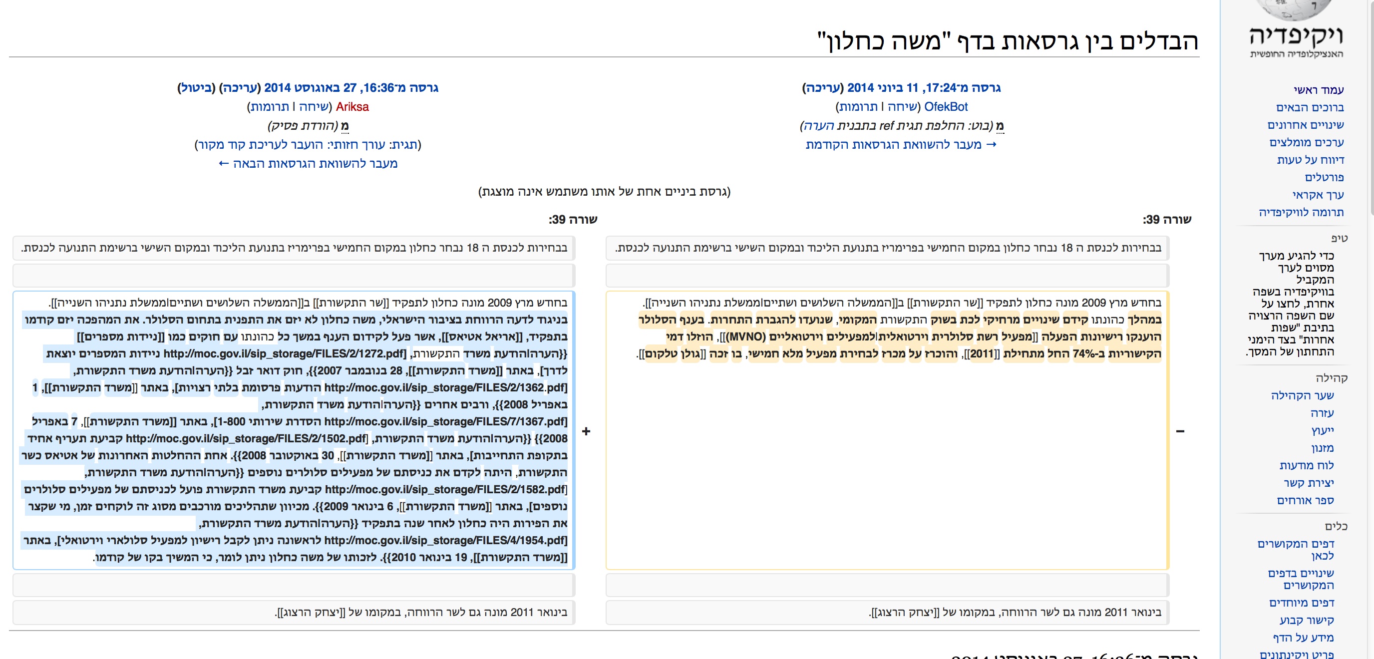Open תרומות contributions link for OfekBot
The image size is (1374, 659).
point(858,107)
